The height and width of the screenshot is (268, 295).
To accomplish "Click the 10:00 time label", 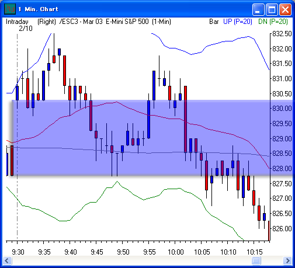I will [176, 252].
